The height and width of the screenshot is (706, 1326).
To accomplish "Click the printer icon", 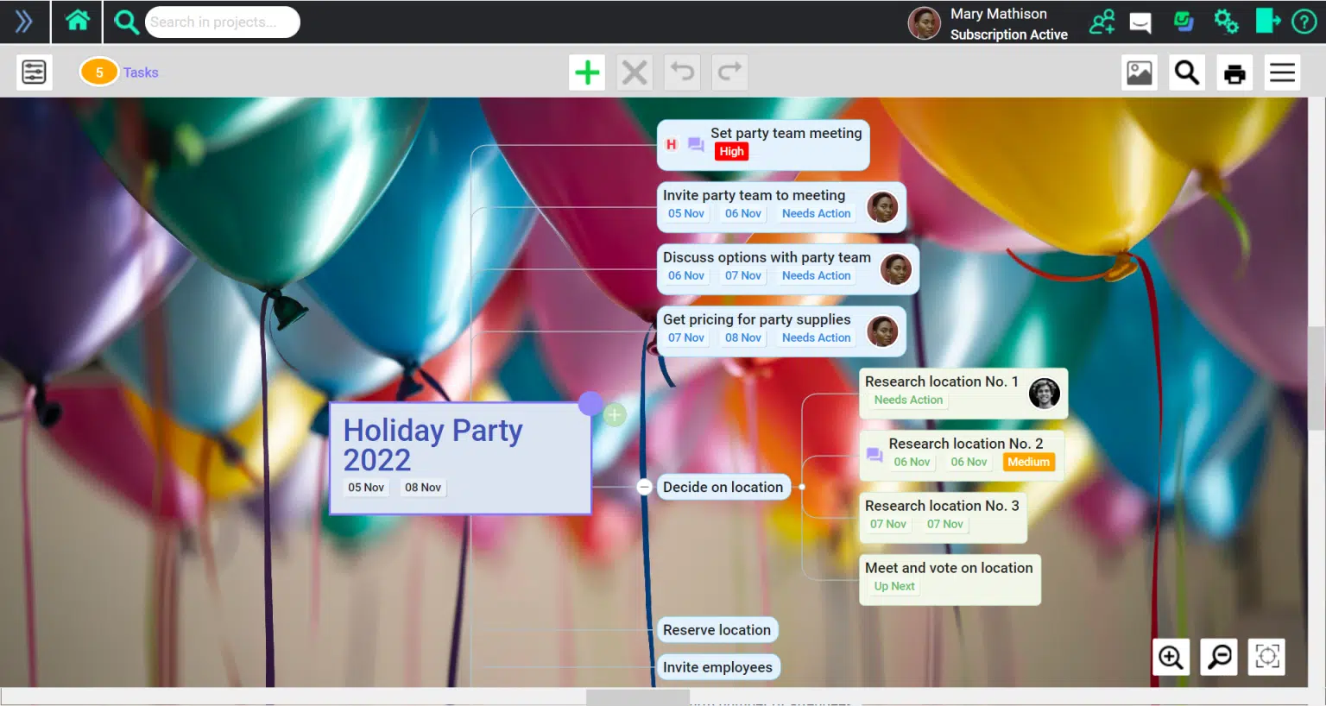I will (1234, 73).
